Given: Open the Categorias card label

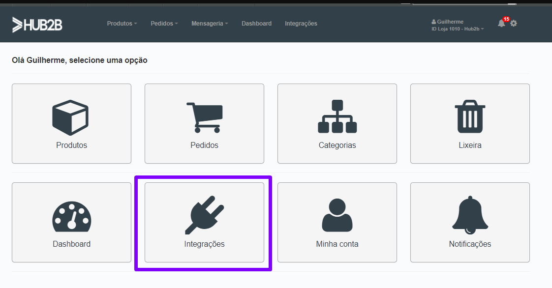Looking at the screenshot, I should [x=337, y=145].
